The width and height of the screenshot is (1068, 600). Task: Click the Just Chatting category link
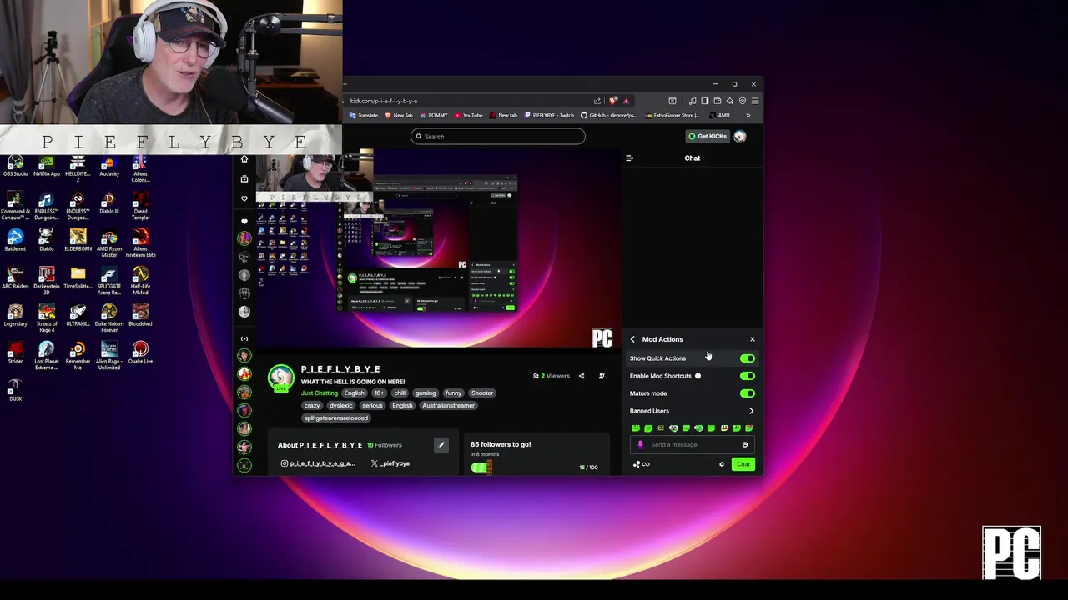point(320,392)
